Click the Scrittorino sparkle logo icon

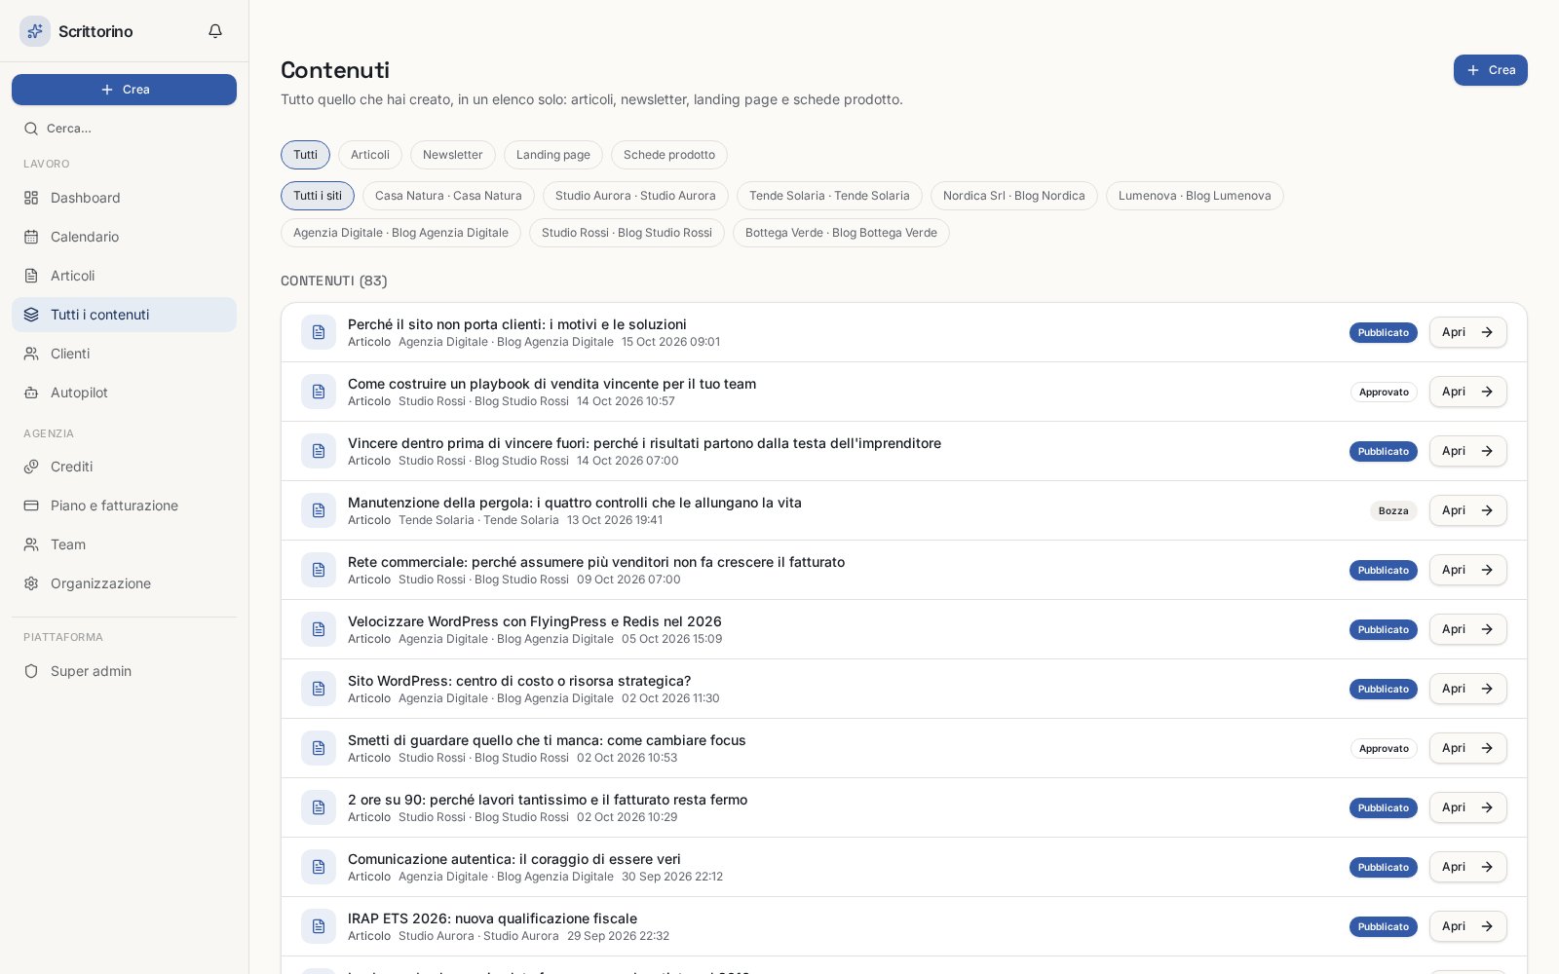click(x=35, y=31)
